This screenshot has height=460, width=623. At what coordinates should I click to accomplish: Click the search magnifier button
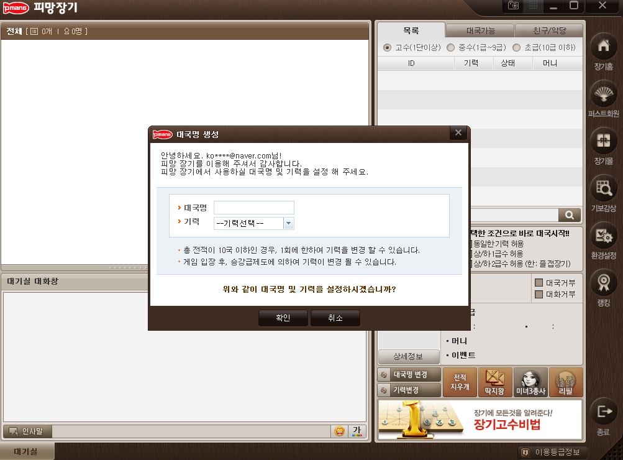(570, 215)
